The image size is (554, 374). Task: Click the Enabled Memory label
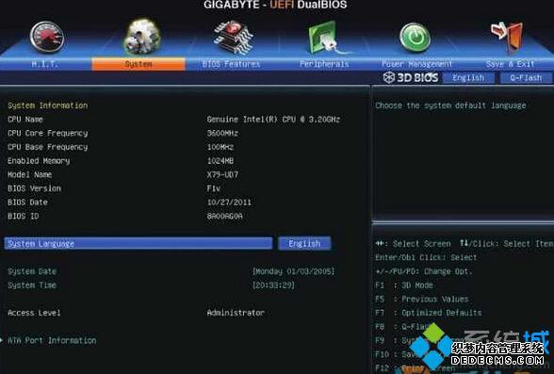coord(39,161)
